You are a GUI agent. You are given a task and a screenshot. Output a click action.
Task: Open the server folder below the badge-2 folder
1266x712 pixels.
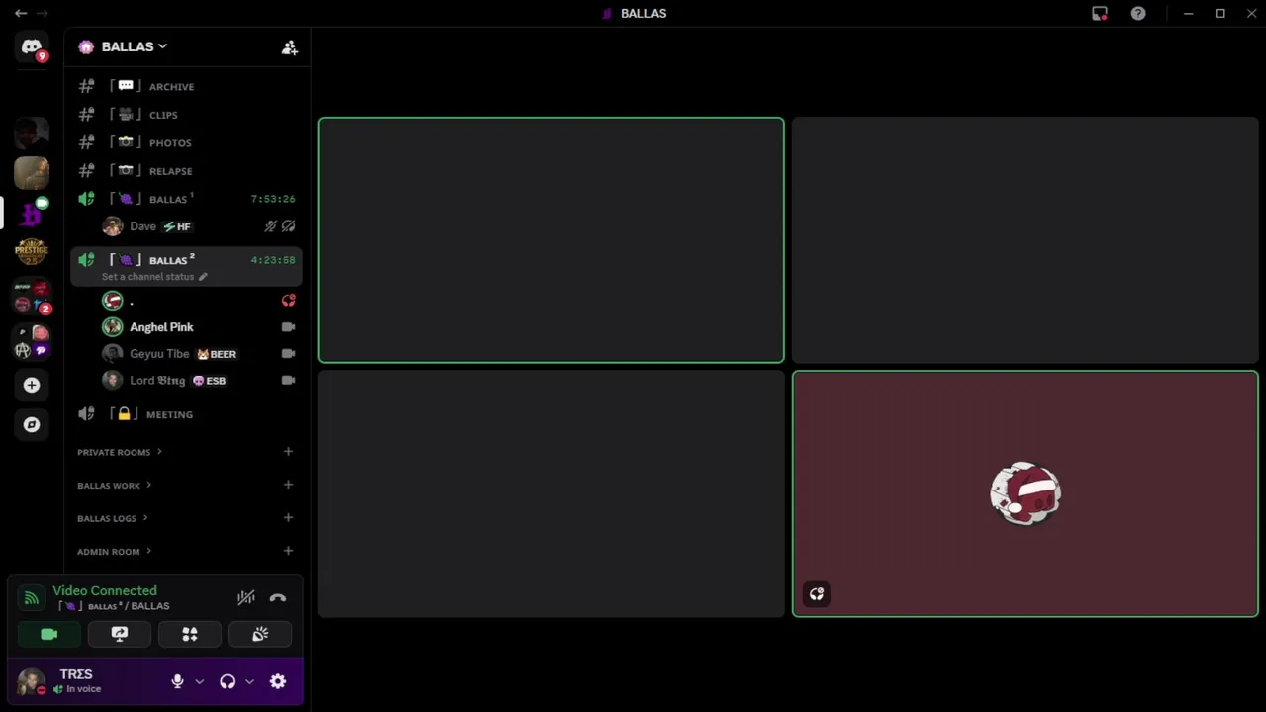[x=32, y=341]
